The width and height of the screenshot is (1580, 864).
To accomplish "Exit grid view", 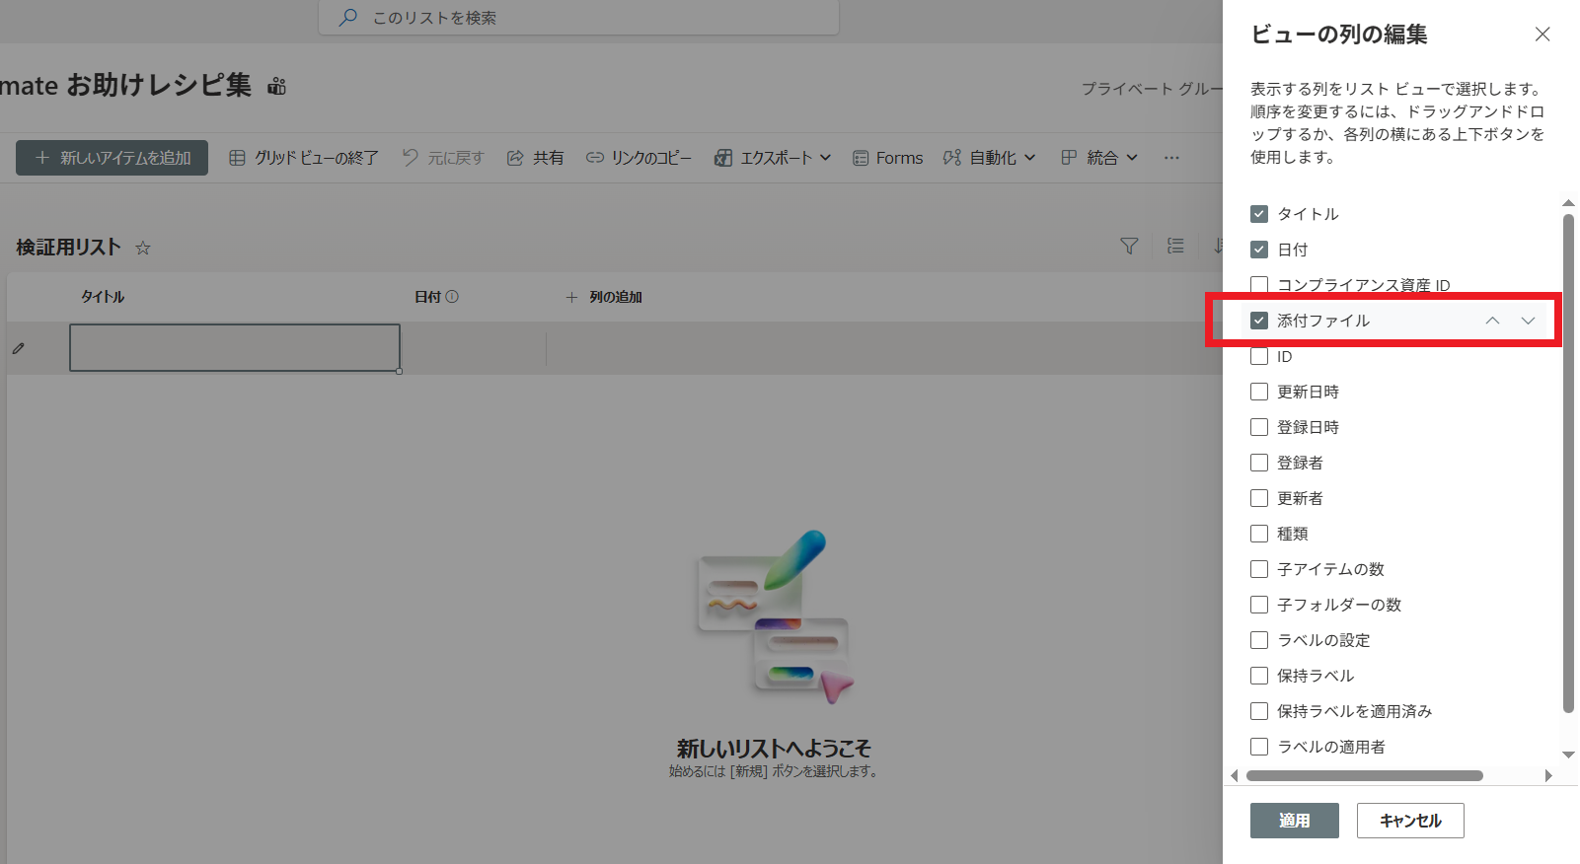I will (304, 158).
